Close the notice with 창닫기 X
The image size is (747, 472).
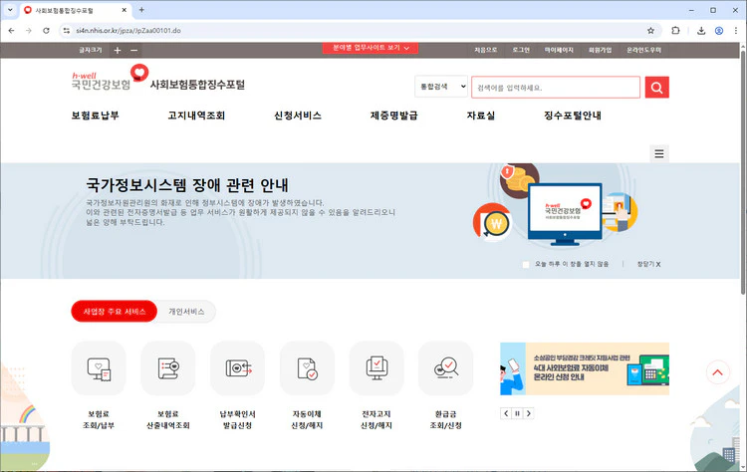click(x=648, y=264)
